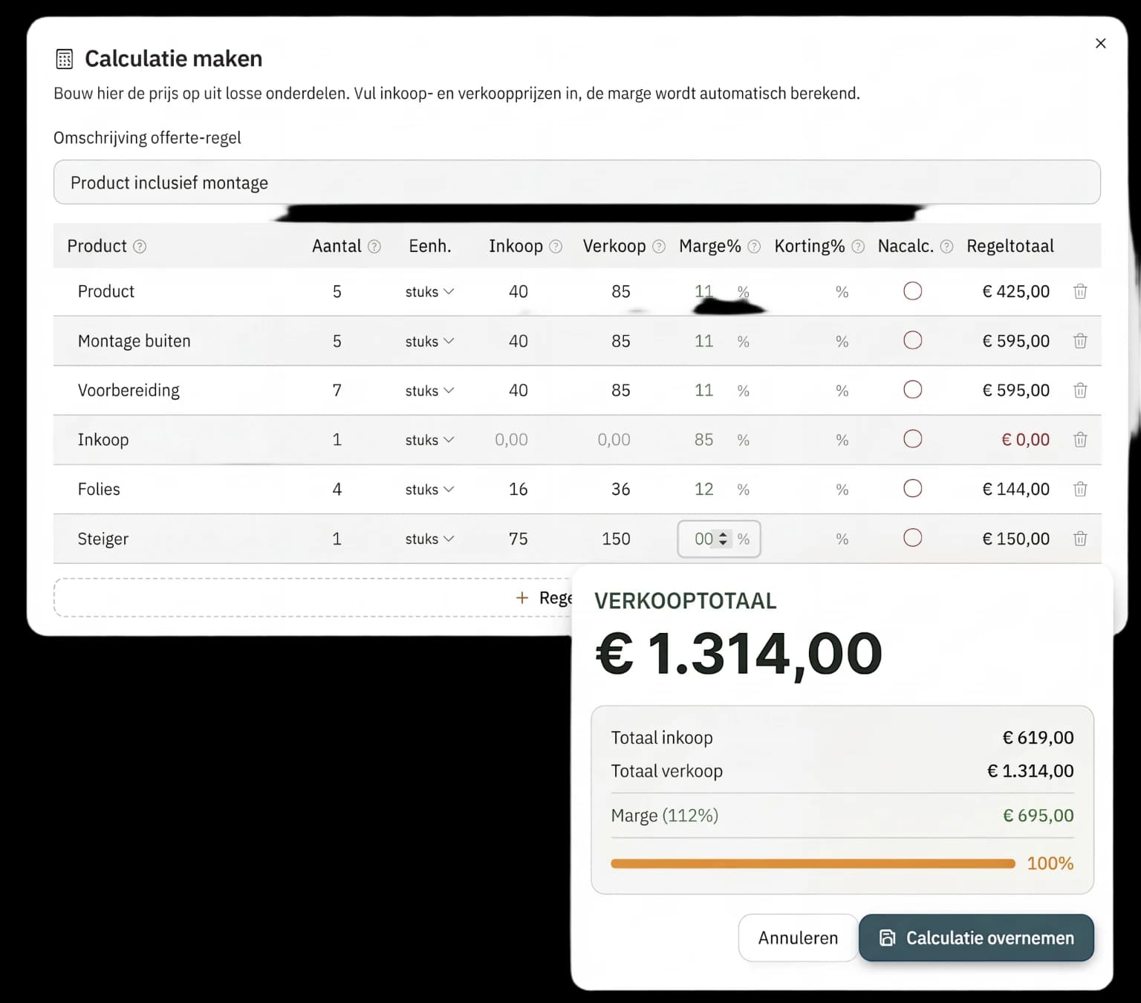Open the Inkoop column help tooltip

point(556,246)
